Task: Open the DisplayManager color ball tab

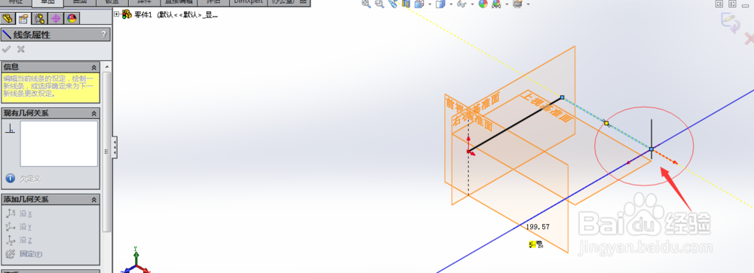Action: point(72,19)
